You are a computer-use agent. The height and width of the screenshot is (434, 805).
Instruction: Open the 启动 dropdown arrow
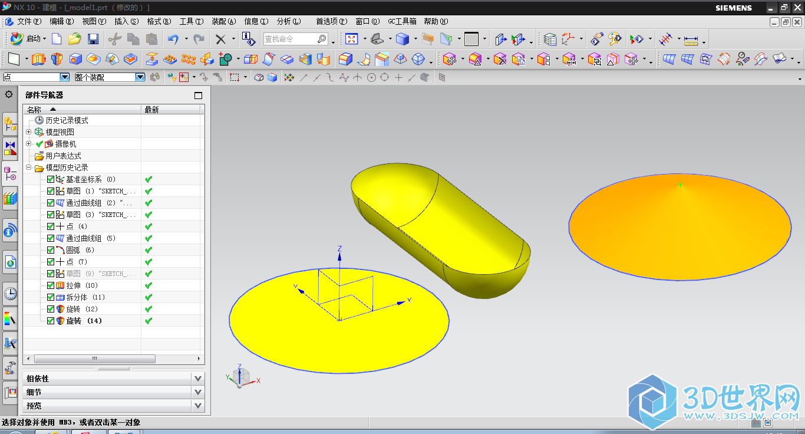pos(44,39)
